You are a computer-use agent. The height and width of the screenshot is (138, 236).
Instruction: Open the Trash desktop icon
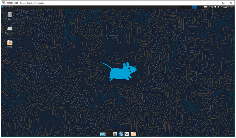pyautogui.click(x=10, y=16)
